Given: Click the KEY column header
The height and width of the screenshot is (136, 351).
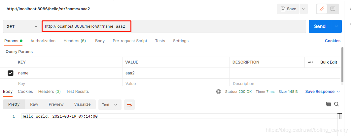Looking at the screenshot, I should pos(22,62).
